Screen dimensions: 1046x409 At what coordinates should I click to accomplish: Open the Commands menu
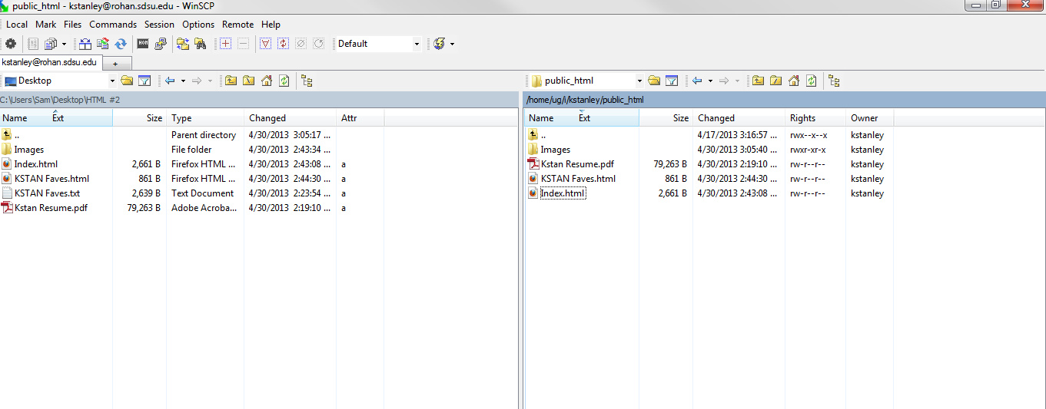click(x=113, y=25)
